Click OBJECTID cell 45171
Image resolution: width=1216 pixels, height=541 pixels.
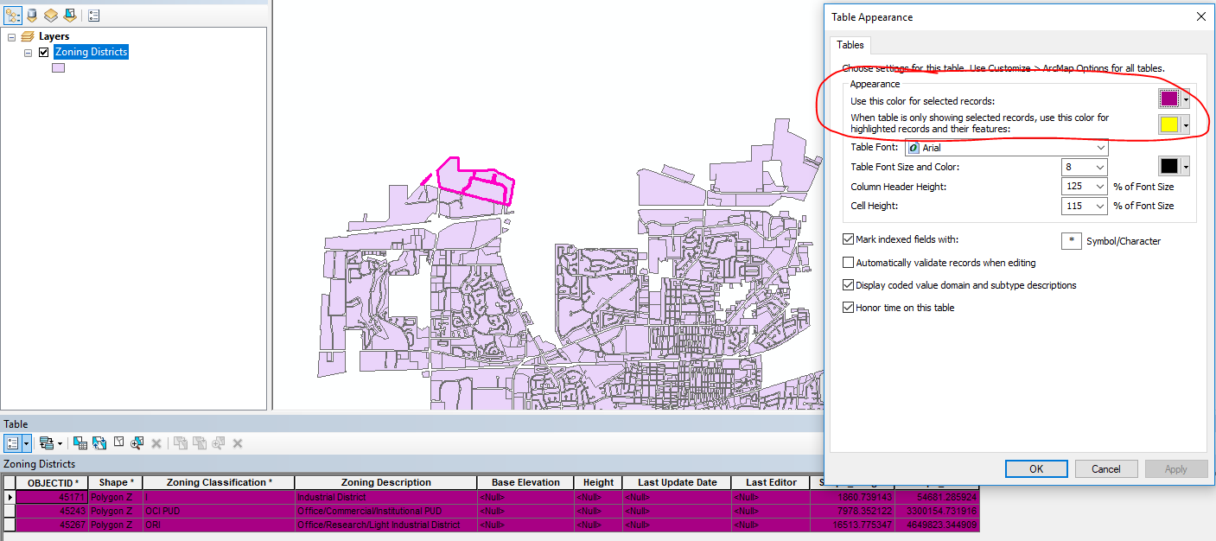tap(52, 497)
